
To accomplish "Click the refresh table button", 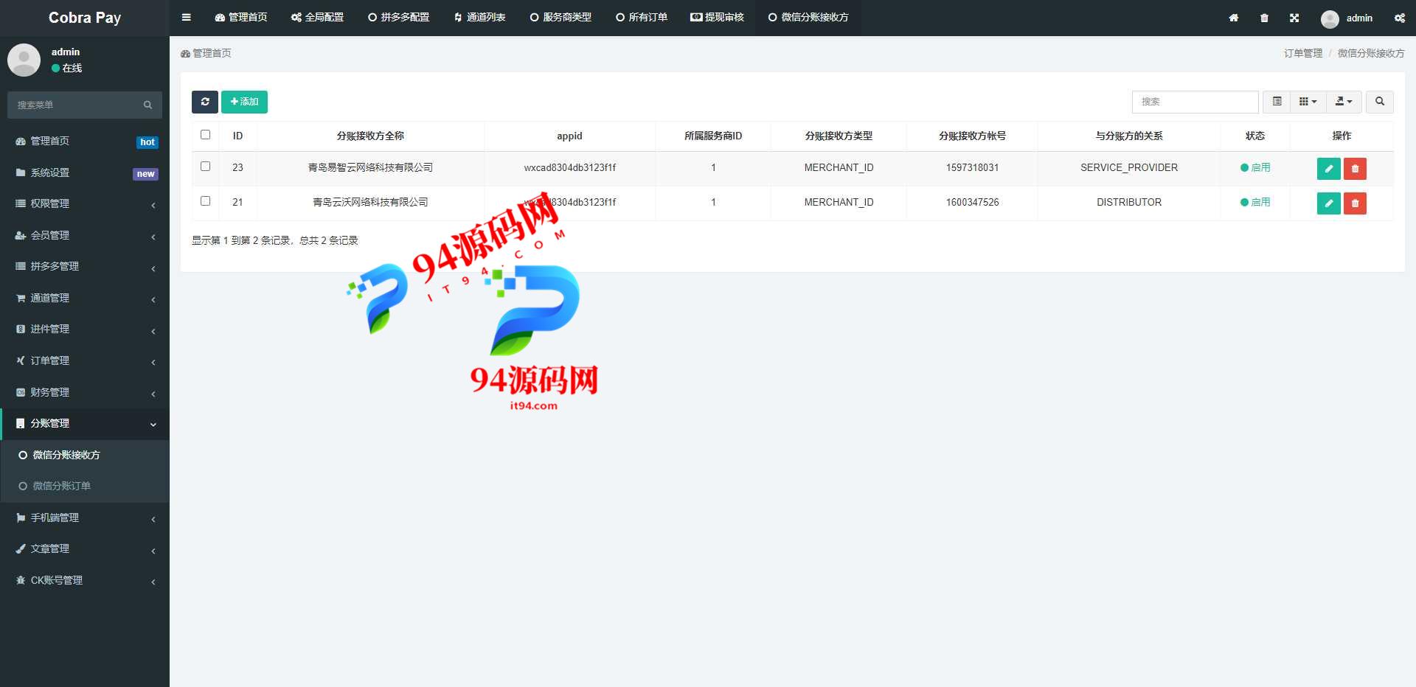I will tap(205, 102).
